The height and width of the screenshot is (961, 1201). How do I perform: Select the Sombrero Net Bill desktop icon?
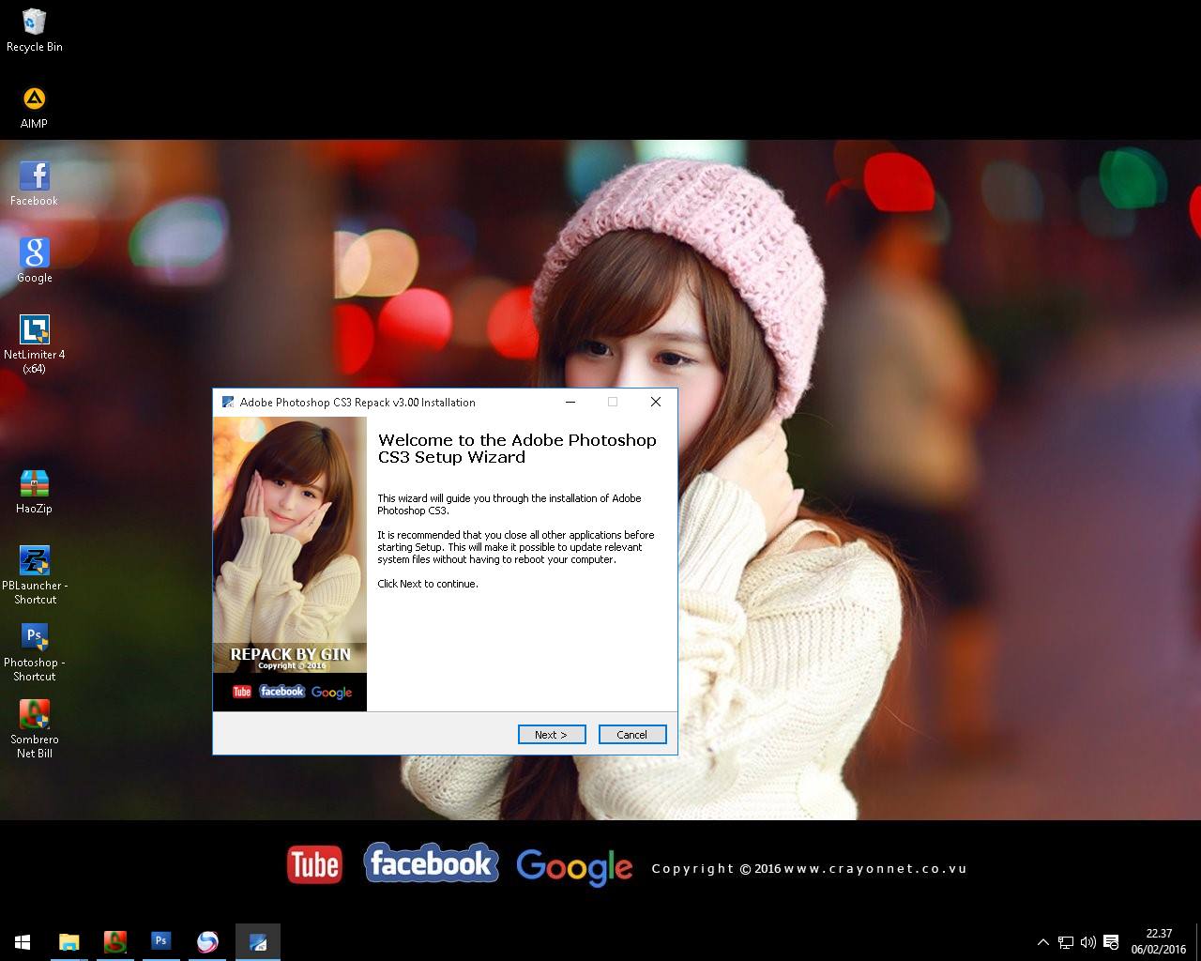(x=35, y=729)
